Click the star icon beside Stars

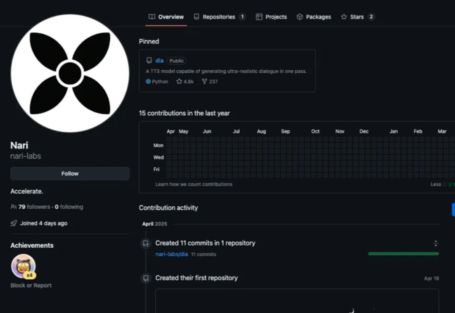[x=344, y=17]
